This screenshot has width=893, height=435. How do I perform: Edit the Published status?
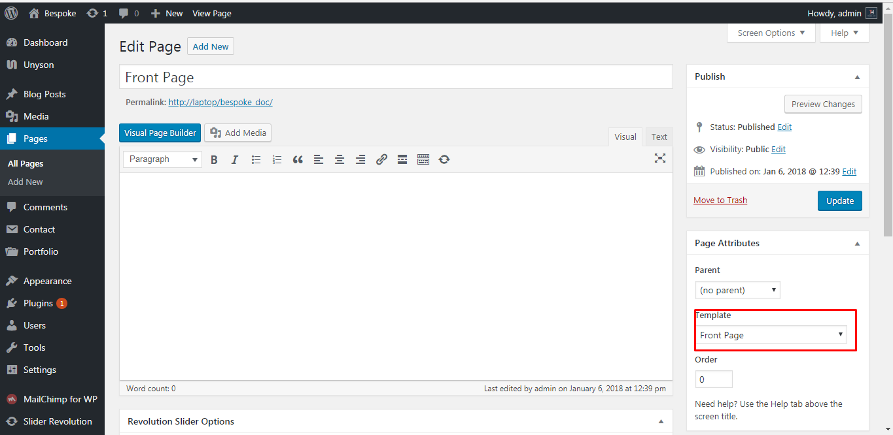(784, 127)
